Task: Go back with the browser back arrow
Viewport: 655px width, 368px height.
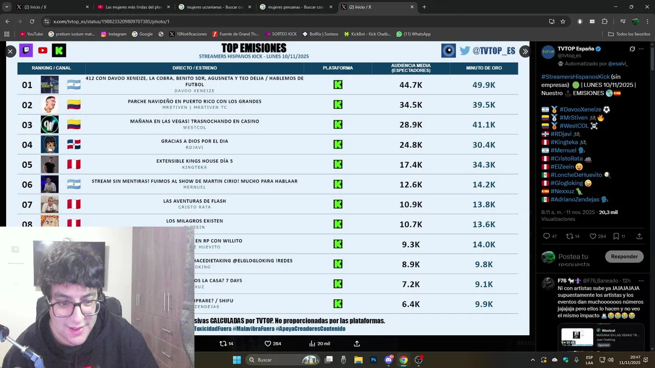Action: (7, 21)
